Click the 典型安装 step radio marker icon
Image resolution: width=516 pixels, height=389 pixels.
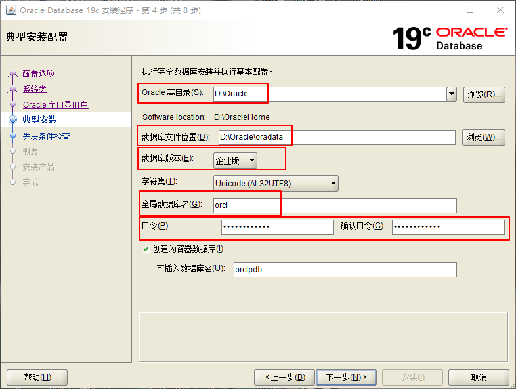12,119
